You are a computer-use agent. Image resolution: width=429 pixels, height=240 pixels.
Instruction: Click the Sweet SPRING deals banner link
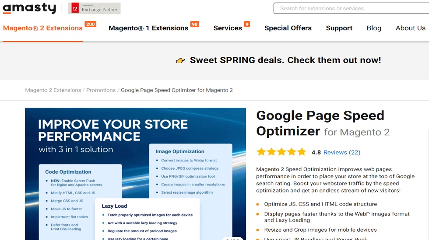click(285, 60)
